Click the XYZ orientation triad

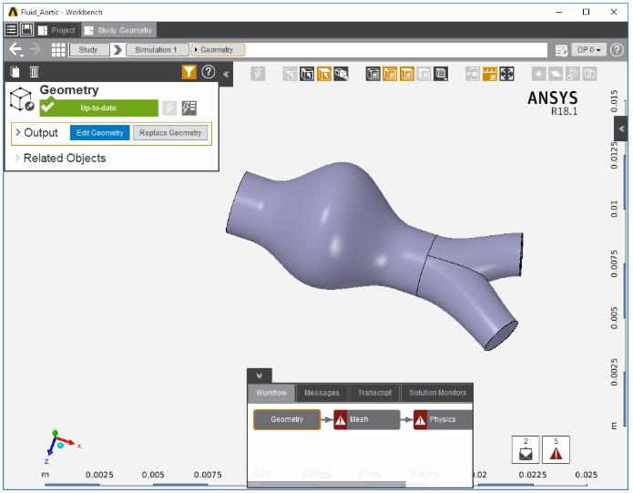(x=60, y=447)
